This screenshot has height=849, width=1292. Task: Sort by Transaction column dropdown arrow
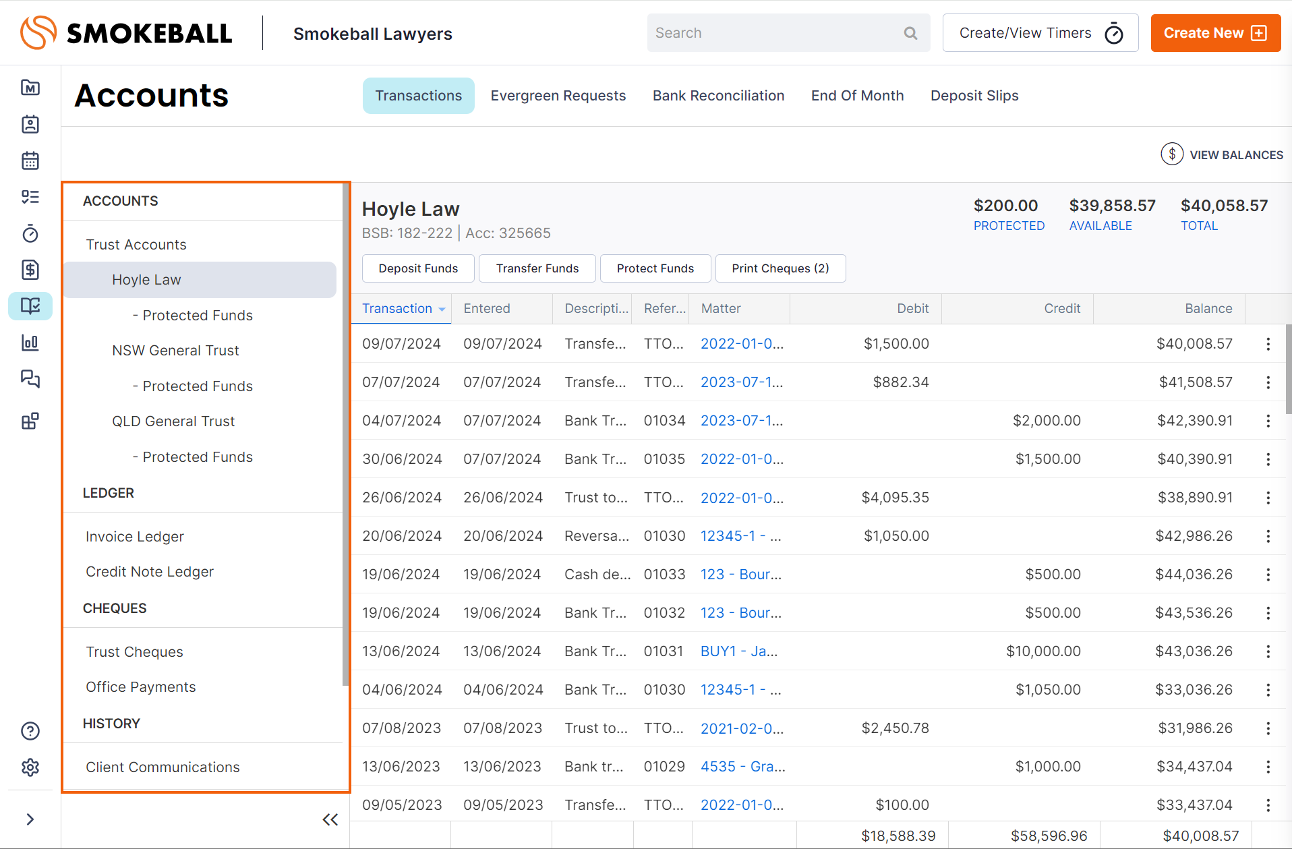(442, 309)
